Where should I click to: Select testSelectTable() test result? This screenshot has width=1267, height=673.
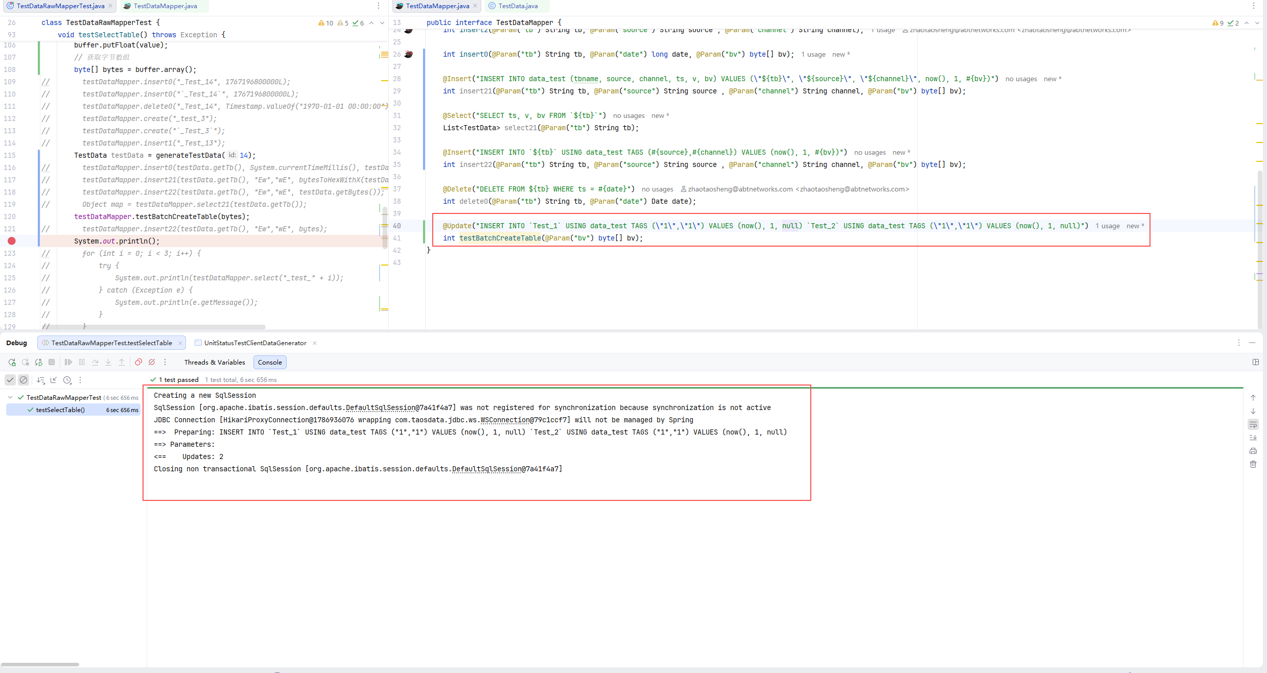[x=60, y=410]
